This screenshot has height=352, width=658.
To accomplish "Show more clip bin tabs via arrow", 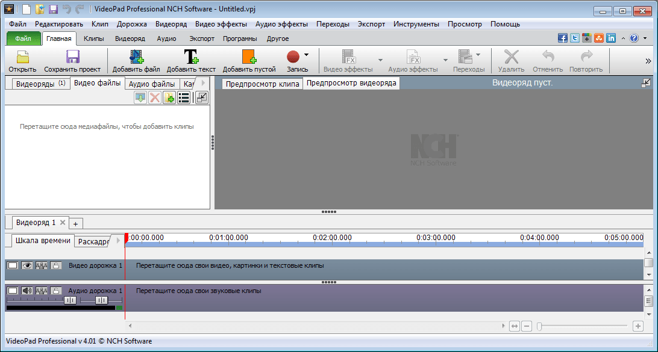I will pos(203,83).
